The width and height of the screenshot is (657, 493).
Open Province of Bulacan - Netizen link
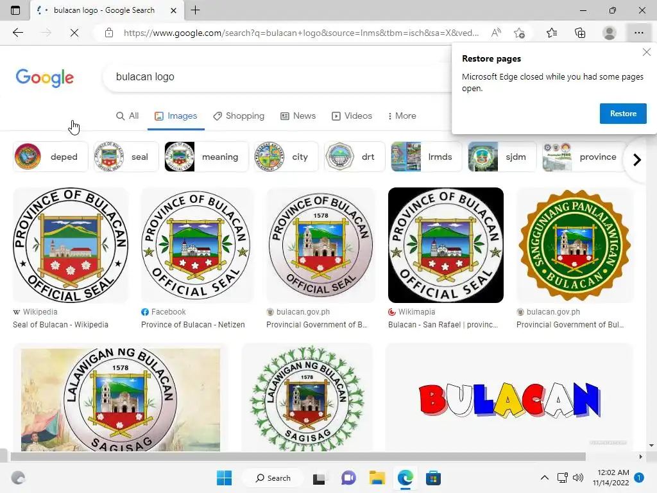pyautogui.click(x=192, y=324)
